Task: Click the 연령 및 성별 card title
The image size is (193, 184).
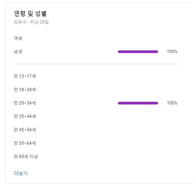Action: pyautogui.click(x=30, y=13)
